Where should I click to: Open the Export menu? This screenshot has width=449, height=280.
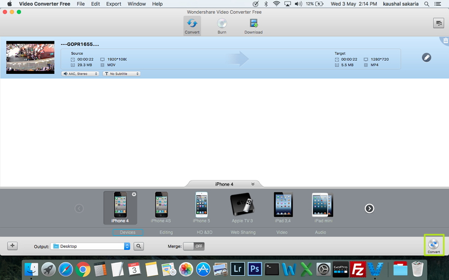(114, 4)
